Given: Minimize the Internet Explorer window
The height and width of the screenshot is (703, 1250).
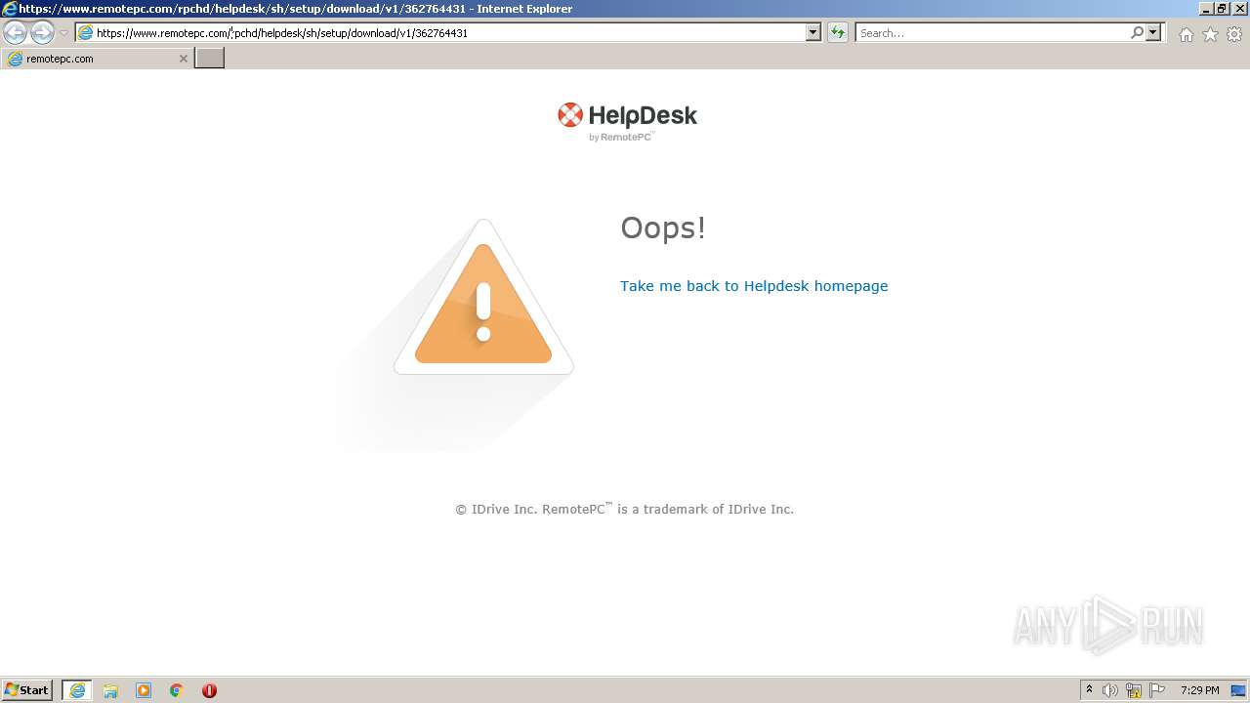Looking at the screenshot, I should click(x=1205, y=8).
